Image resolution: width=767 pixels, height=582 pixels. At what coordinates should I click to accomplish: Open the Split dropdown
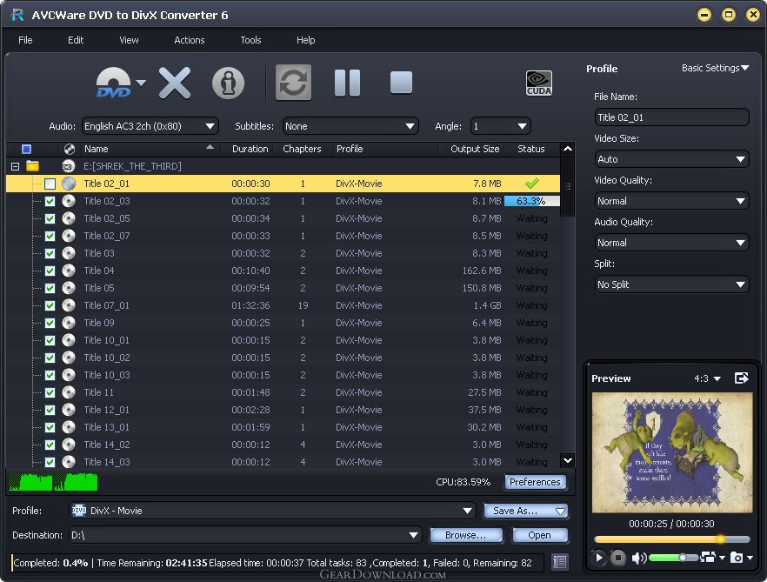[x=671, y=284]
